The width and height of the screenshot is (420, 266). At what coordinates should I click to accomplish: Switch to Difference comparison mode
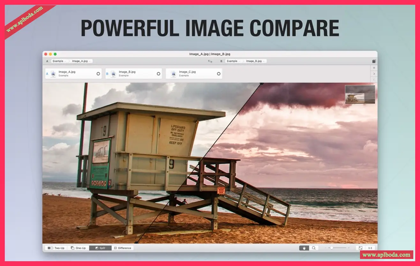(123, 248)
